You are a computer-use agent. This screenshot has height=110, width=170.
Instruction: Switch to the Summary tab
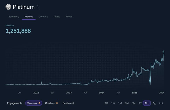coord(13,17)
